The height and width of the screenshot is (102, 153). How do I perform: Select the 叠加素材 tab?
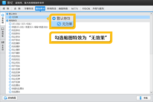(40, 9)
